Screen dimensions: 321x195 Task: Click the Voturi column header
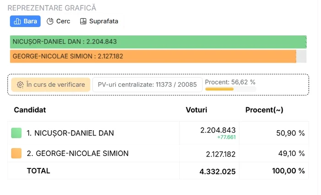pos(196,110)
